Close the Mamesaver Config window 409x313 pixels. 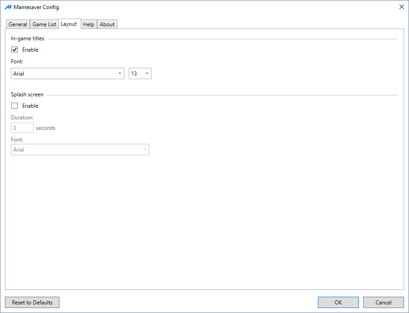point(402,7)
